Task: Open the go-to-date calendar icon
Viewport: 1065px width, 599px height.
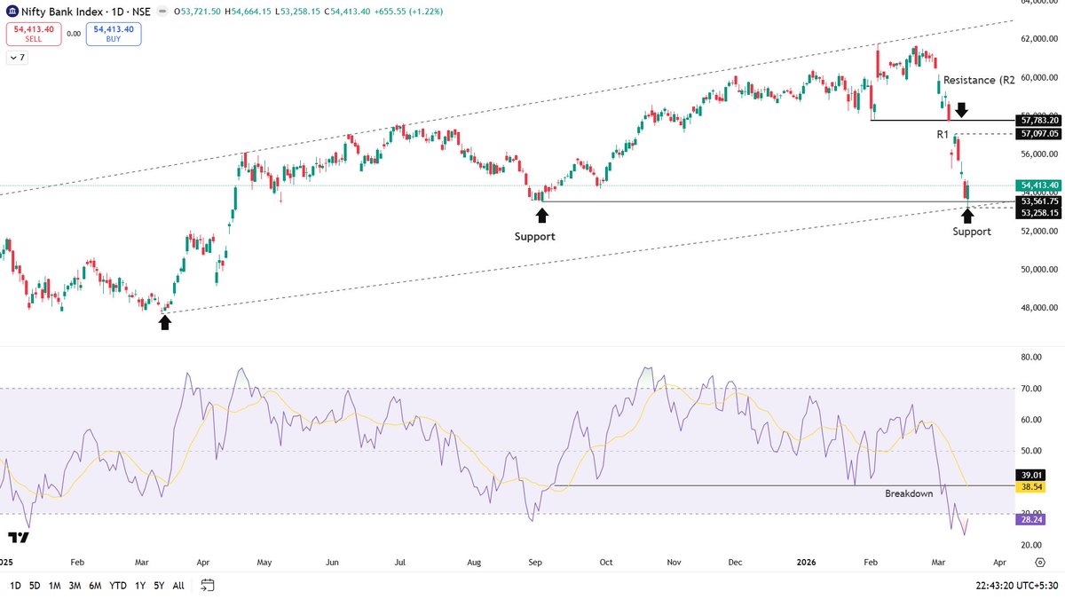Action: tap(208, 585)
